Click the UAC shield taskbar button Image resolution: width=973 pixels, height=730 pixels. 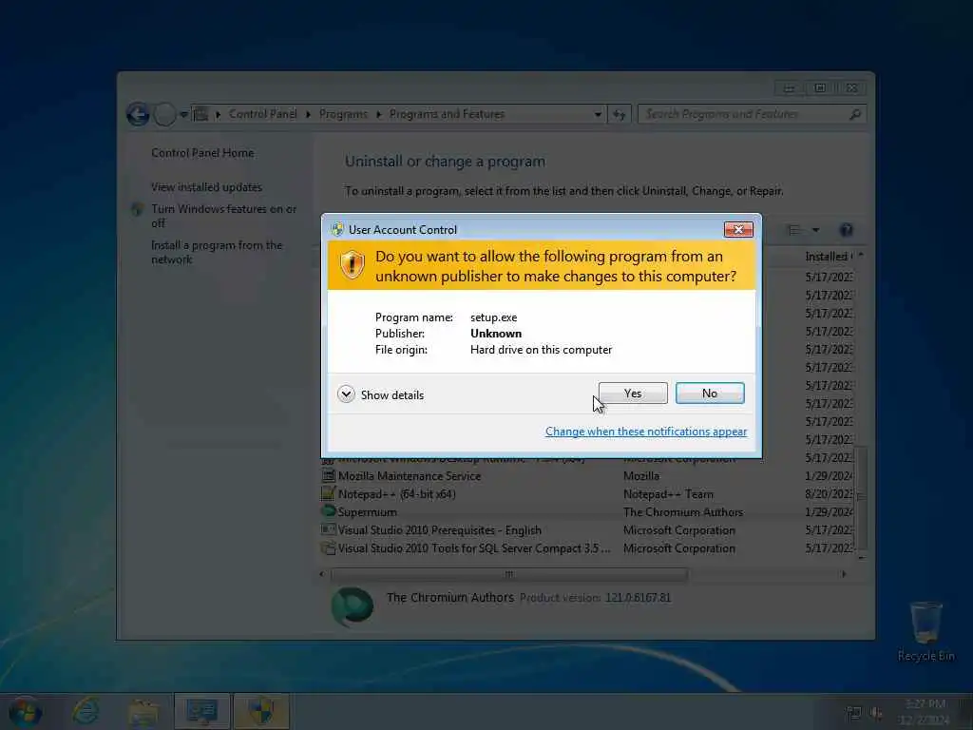261,711
